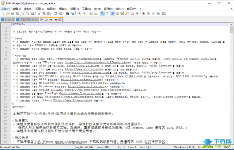Open user defined language dialog icon
This screenshot has width=234, height=150.
coord(117,14)
